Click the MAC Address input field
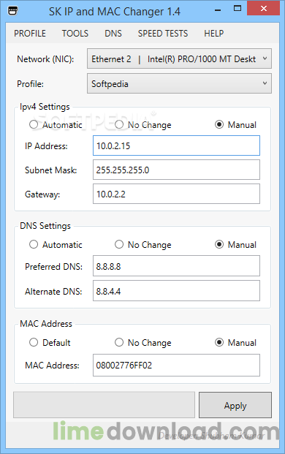 tap(176, 365)
